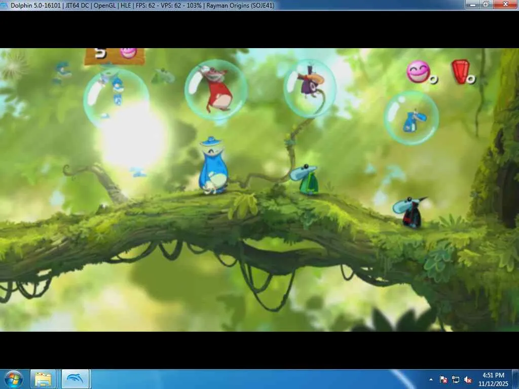Select the Dolphin emulator taskbar button

coord(75,379)
